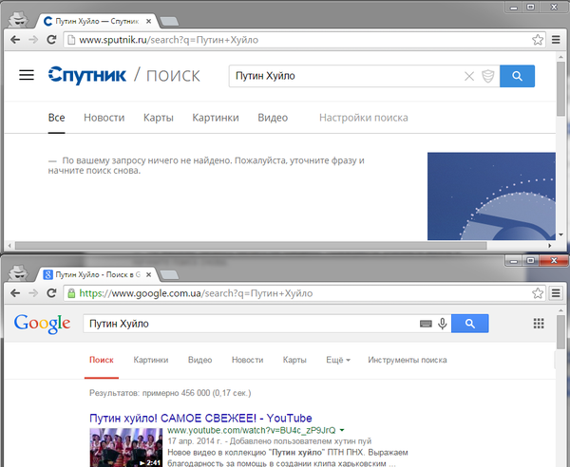
Task: Click incognito icon in Google window
Action: click(x=18, y=272)
